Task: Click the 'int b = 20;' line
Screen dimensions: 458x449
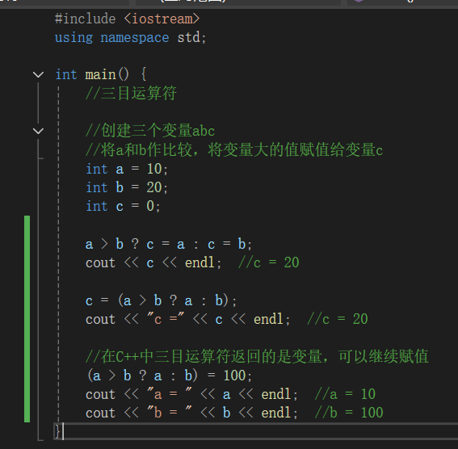Action: [127, 187]
